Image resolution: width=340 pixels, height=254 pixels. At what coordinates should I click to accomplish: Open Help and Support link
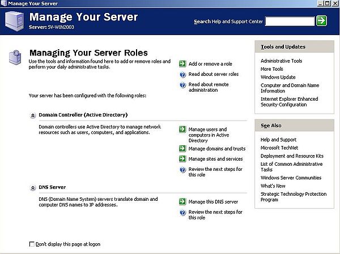click(278, 140)
